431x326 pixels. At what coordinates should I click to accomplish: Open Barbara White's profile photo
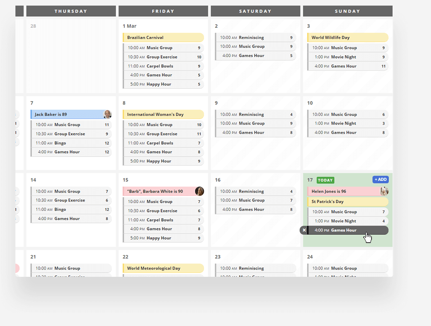coord(200,191)
